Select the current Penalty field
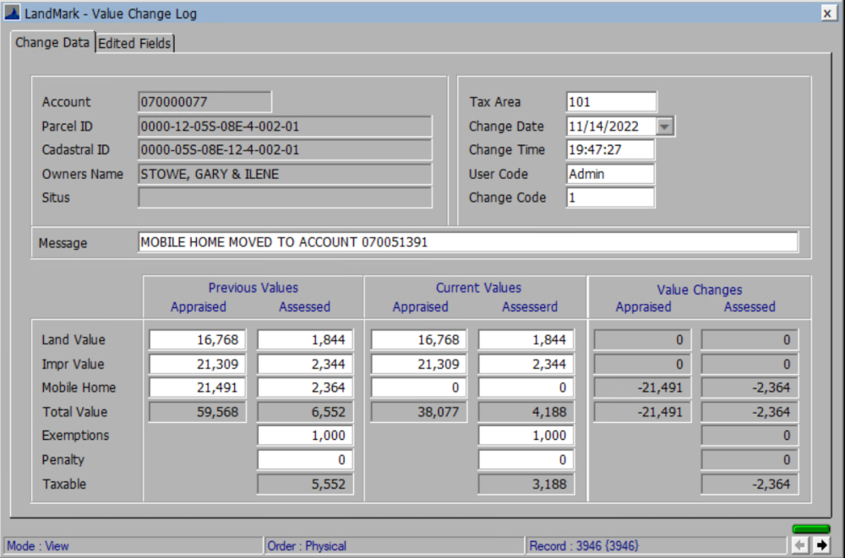Screen dimensions: 845x558 pos(526,459)
